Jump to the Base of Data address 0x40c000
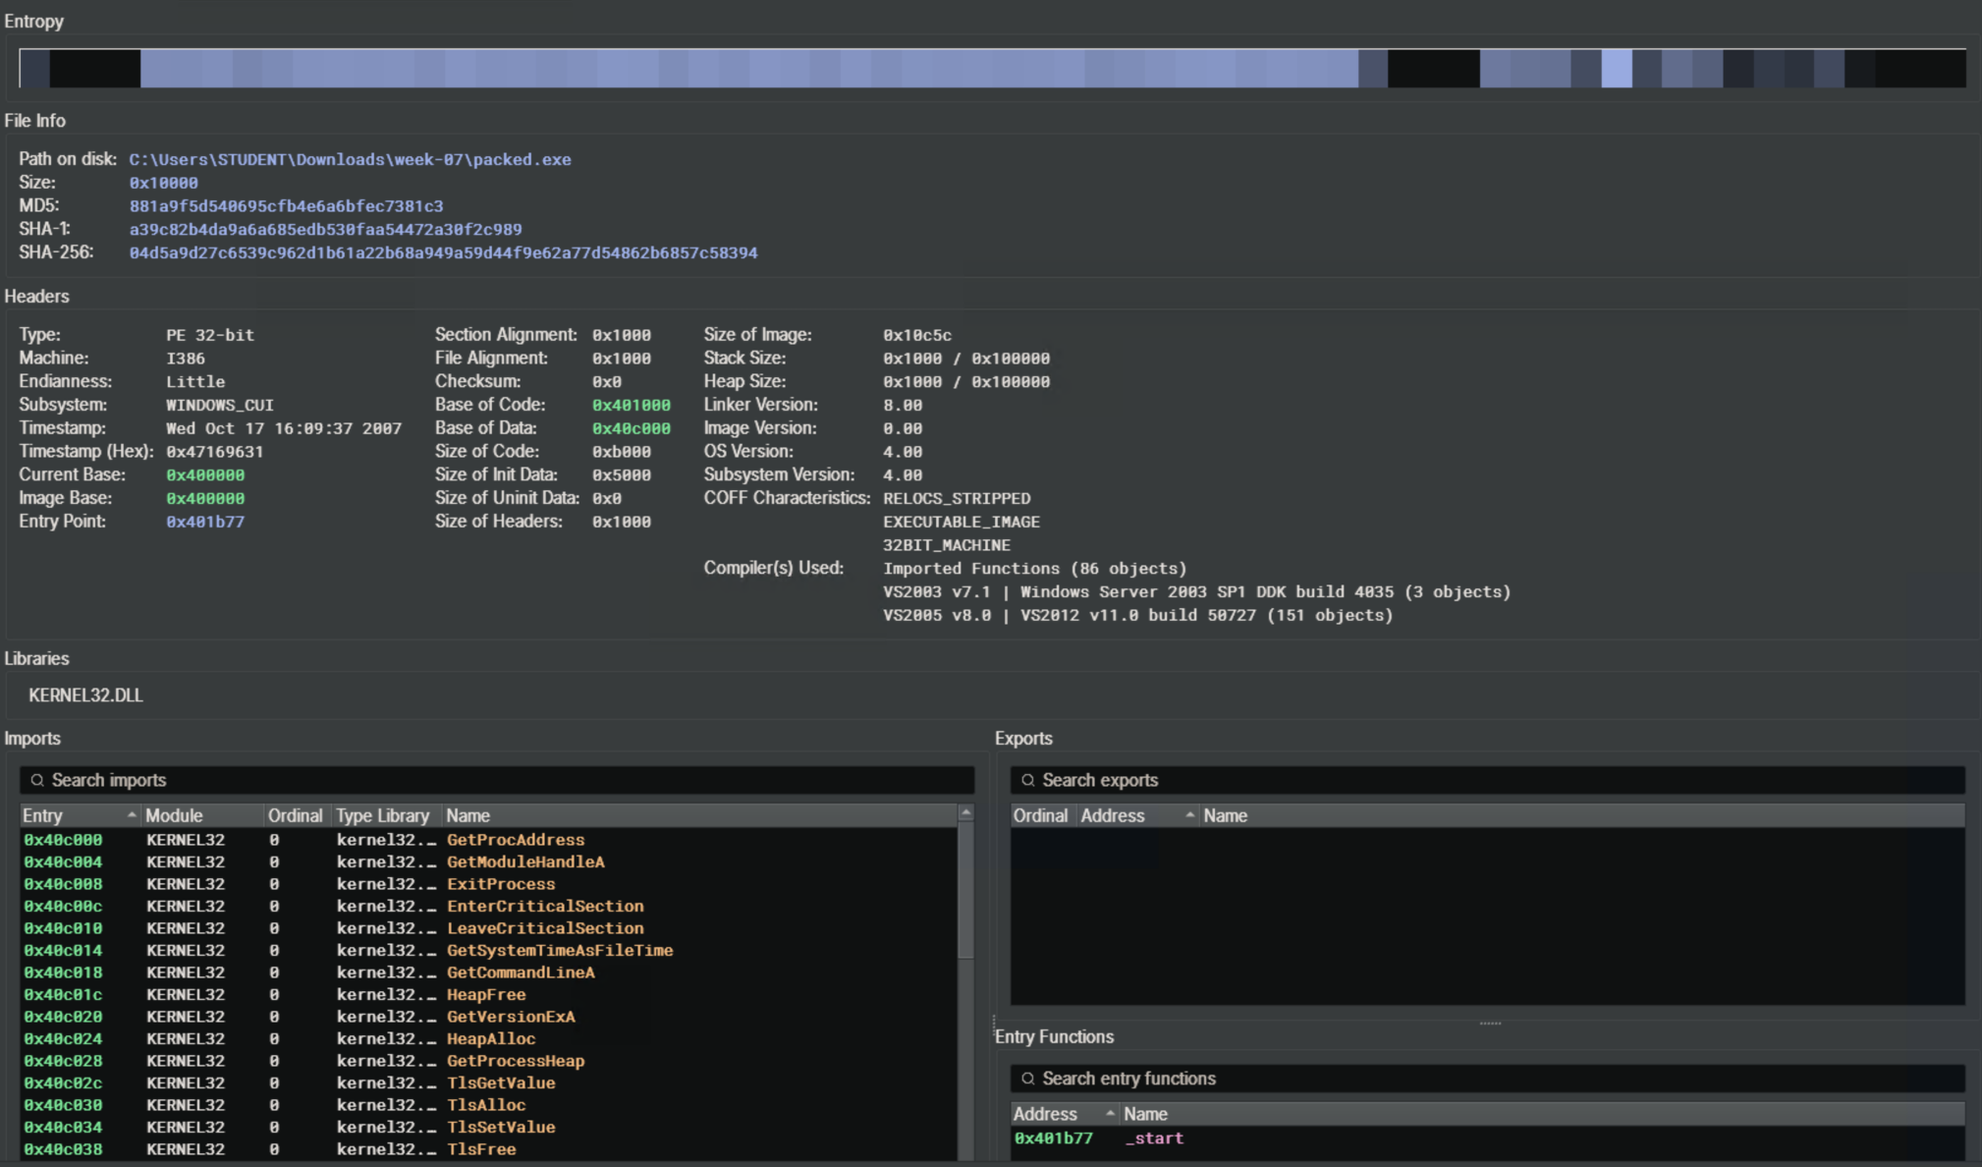Screen dimensions: 1982x1167 coord(631,428)
